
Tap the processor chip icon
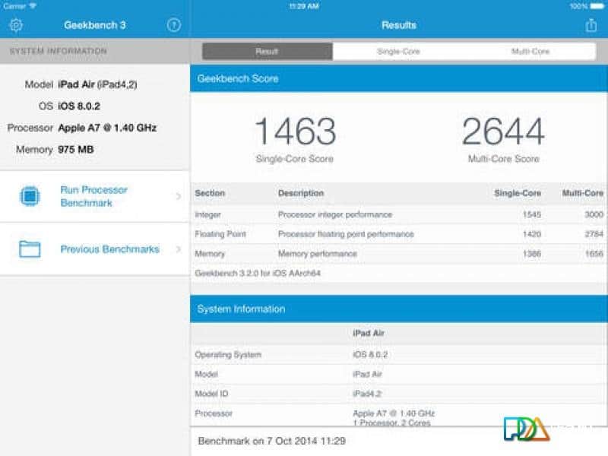pos(30,197)
